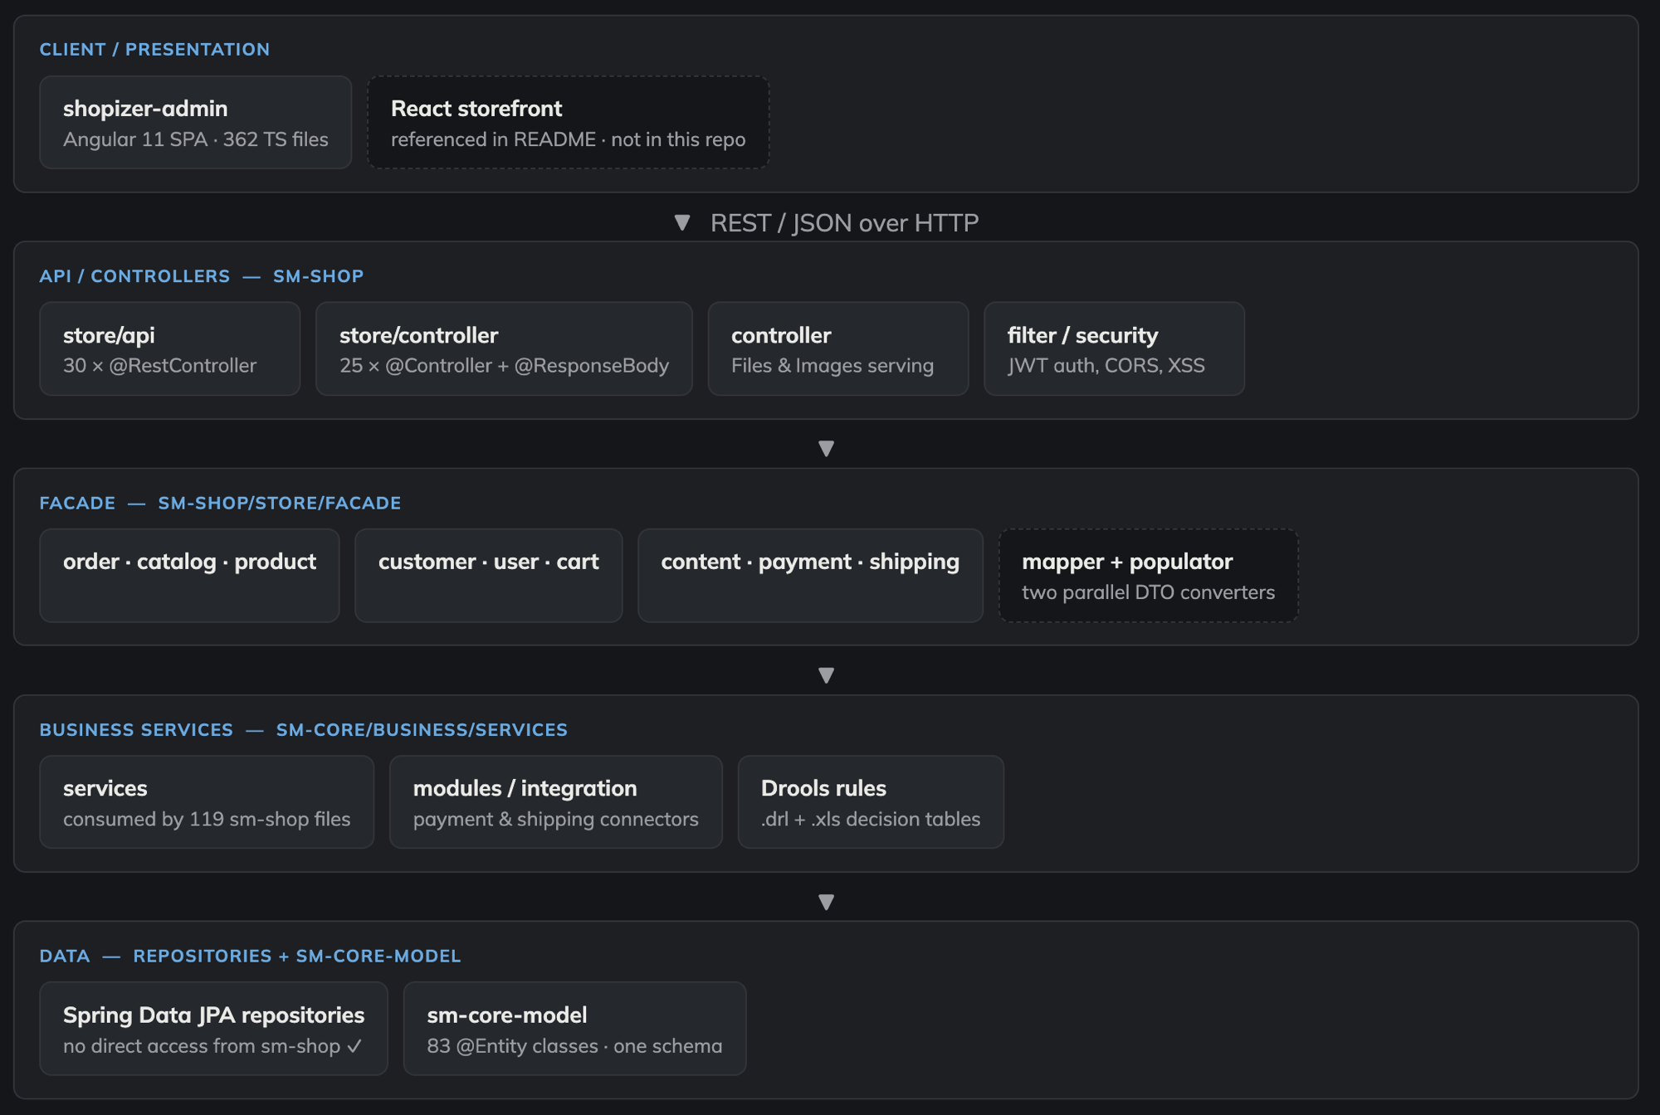This screenshot has height=1115, width=1660.
Task: Click the '30 × @RestController' subtitle
Action: [x=160, y=366]
